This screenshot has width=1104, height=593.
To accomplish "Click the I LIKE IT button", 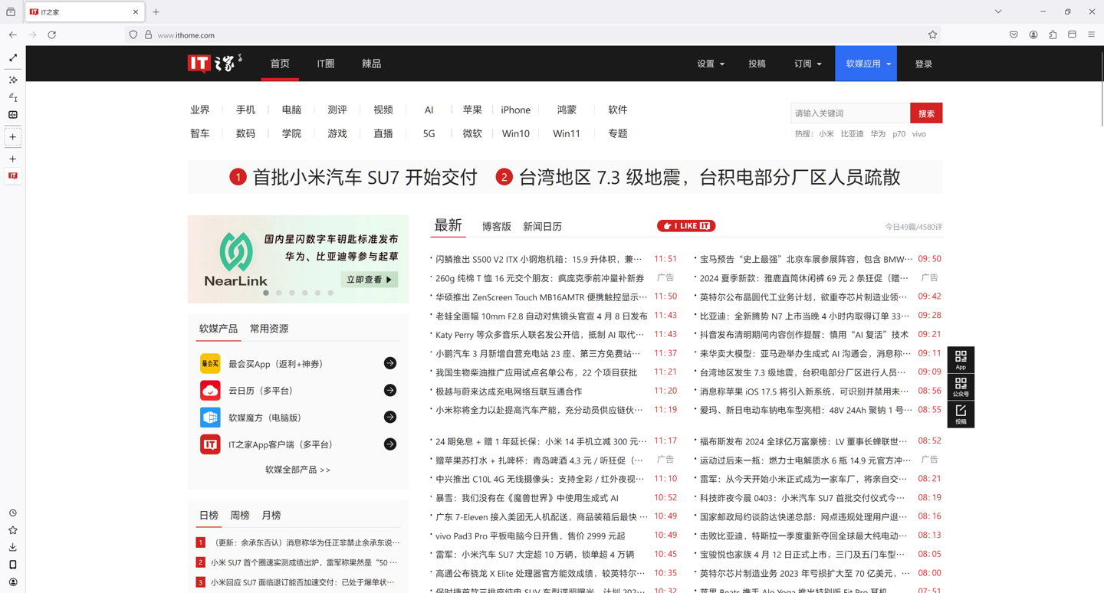I will [686, 226].
